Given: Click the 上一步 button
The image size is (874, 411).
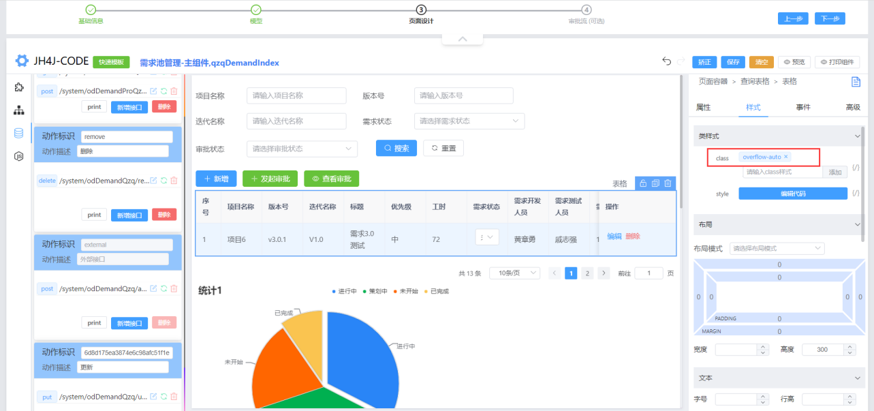Looking at the screenshot, I should 793,18.
